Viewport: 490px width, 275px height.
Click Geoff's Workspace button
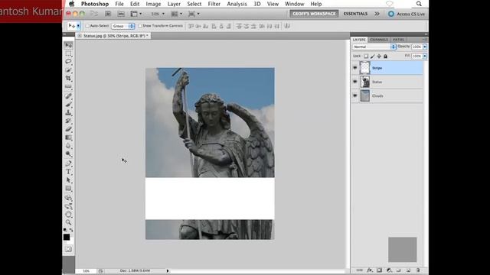coord(314,14)
